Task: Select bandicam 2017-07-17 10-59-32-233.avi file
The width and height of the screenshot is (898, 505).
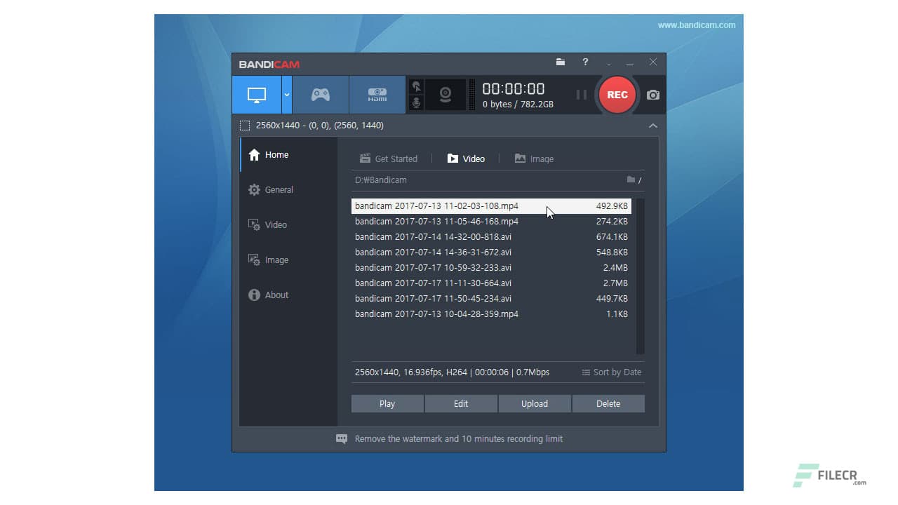Action: (434, 267)
